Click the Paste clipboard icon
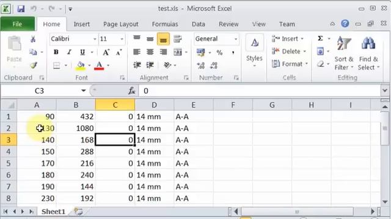Screen dimensions: 391x219 tap(14, 44)
